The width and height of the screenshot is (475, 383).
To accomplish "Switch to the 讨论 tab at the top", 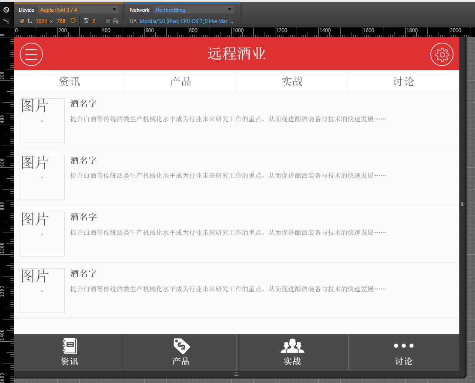I will [x=403, y=81].
